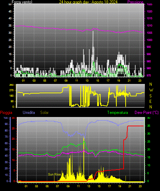Click the '180' value on the wind direction axis
The image size is (160, 191).
(11, 96)
